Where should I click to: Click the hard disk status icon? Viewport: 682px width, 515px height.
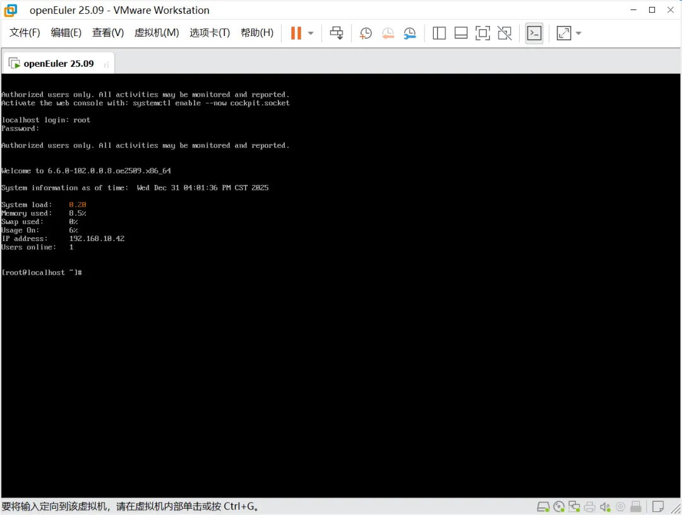click(543, 507)
